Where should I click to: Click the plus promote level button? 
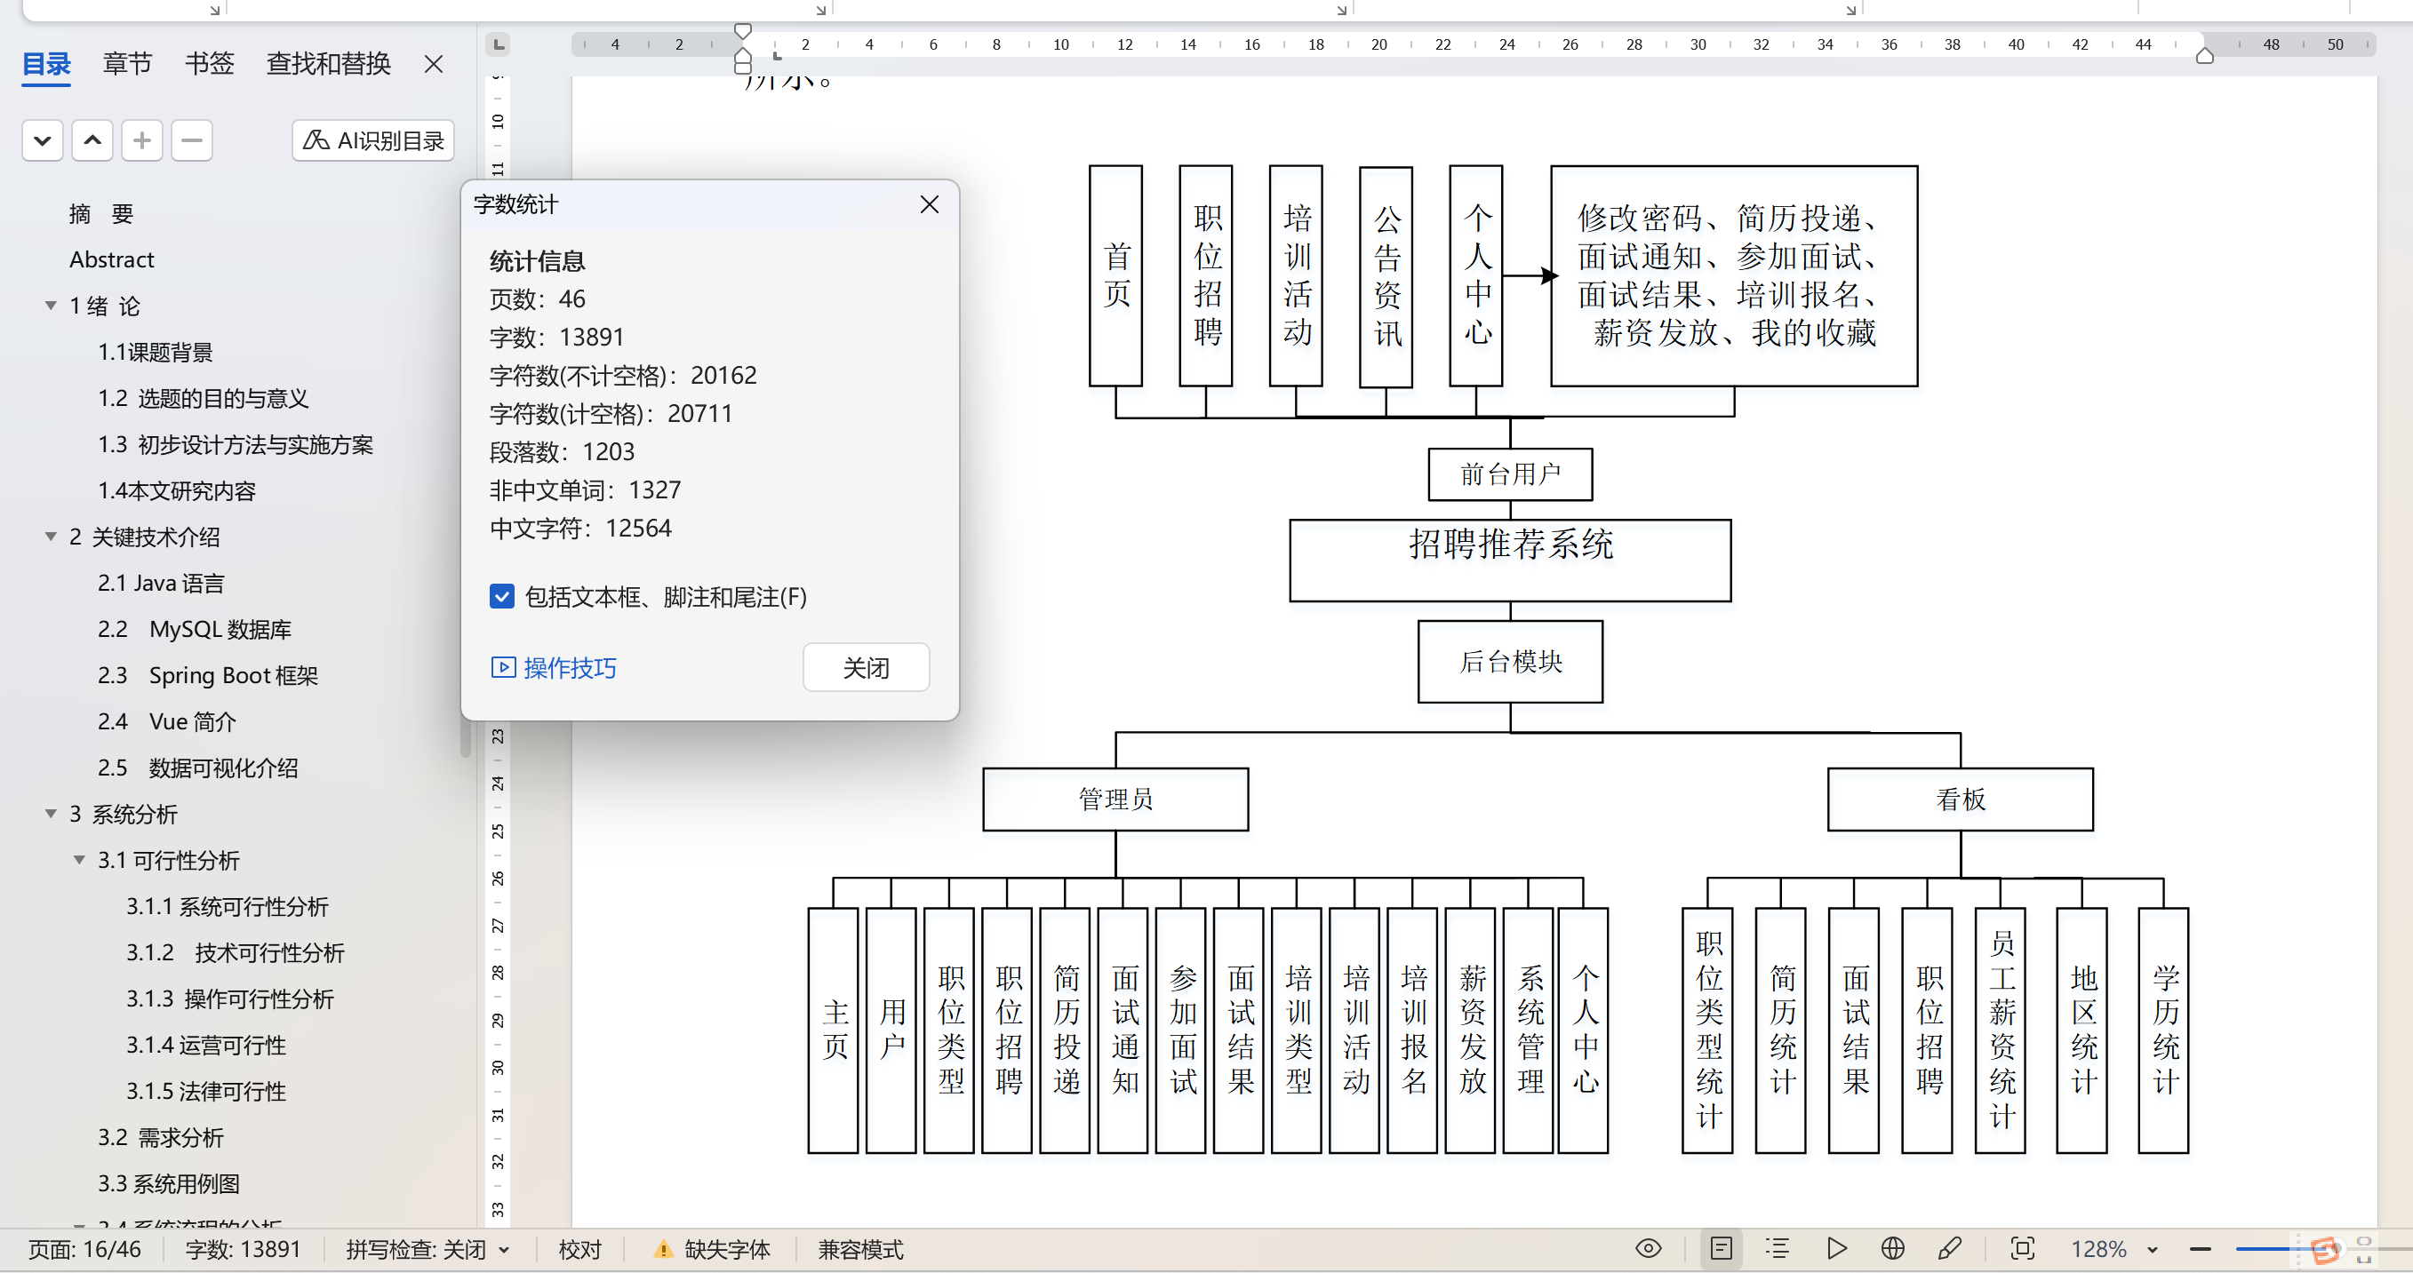coord(141,140)
